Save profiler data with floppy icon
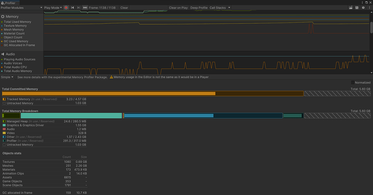Screen dimensions: 373x195 [x=357, y=8]
